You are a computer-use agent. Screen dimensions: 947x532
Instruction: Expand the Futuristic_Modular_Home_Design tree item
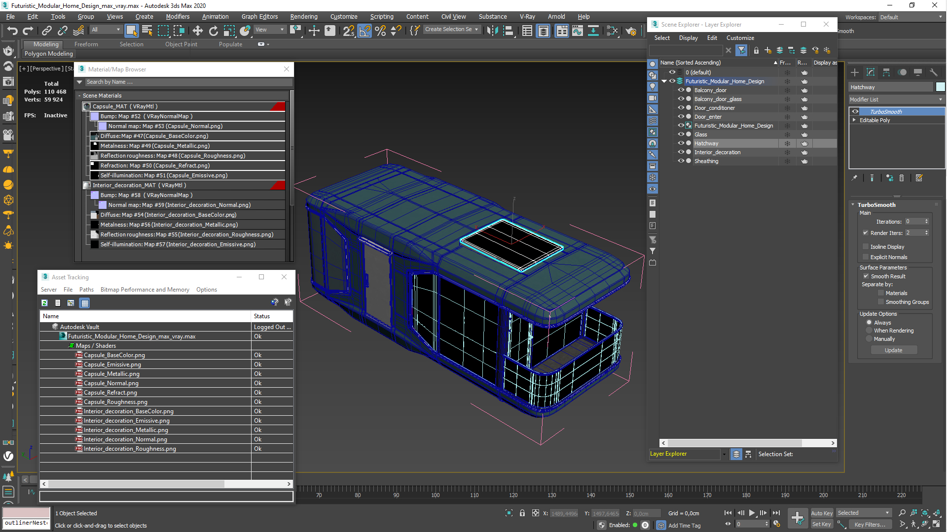[x=664, y=81]
